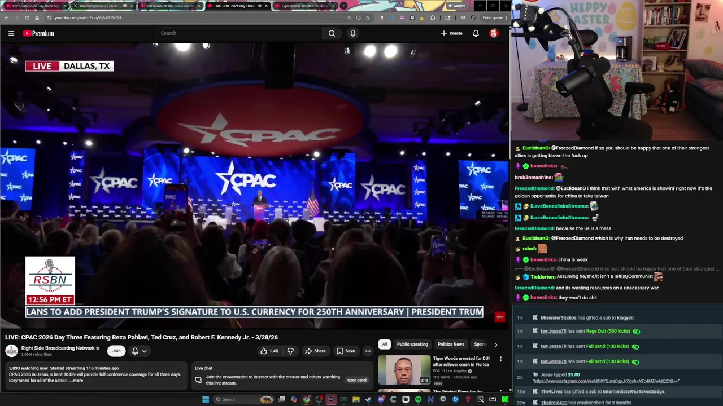
Task: Select the All filter chip
Action: click(385, 344)
